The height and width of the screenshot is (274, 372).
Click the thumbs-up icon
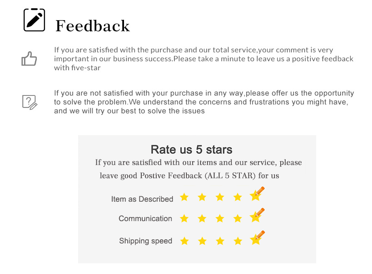coord(29,59)
